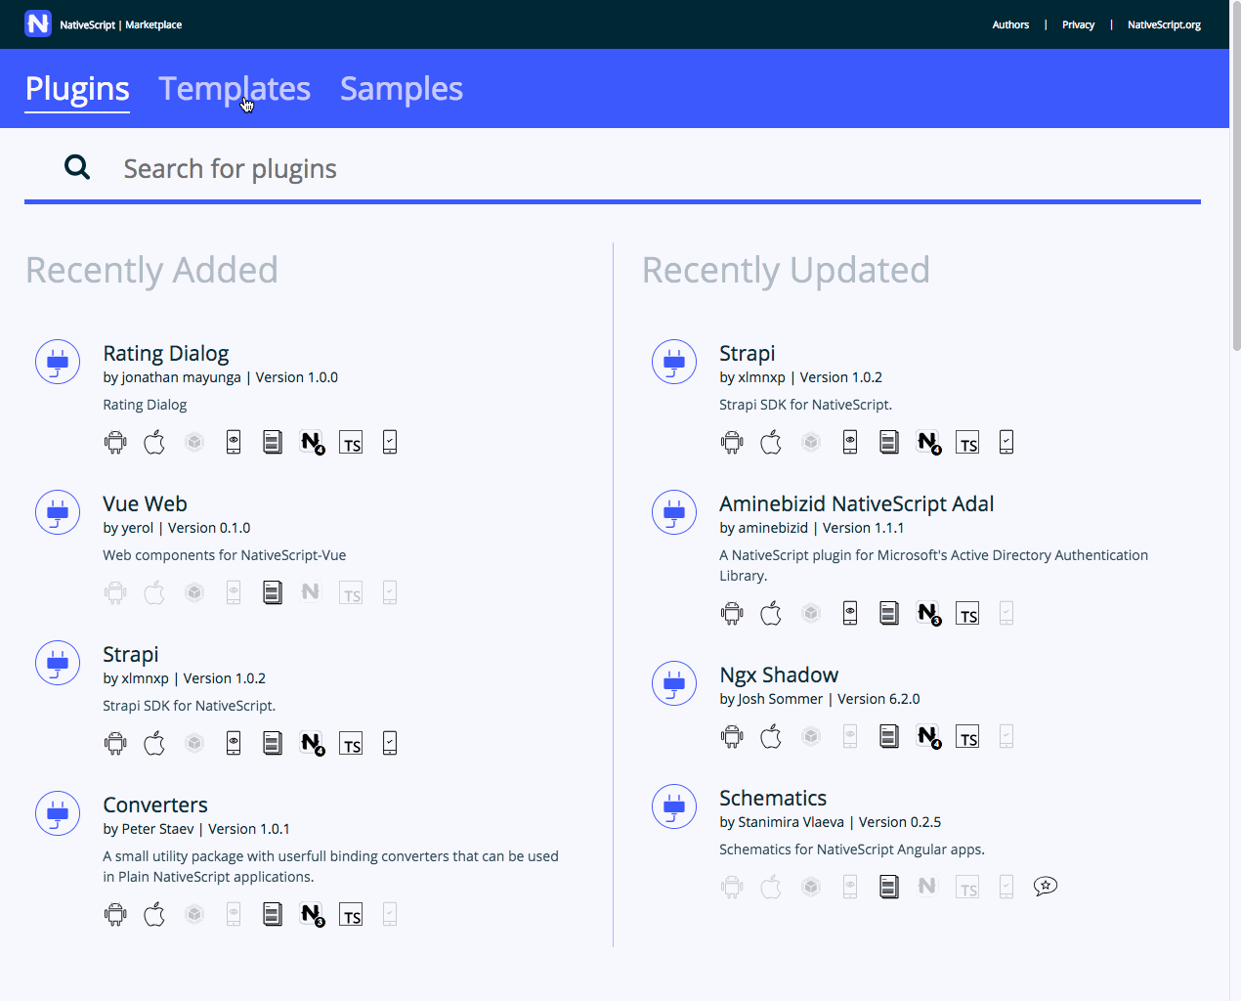This screenshot has width=1241, height=1001.
Task: Click demo phone icon under Aminebizid NativeScript Adal
Action: click(850, 613)
